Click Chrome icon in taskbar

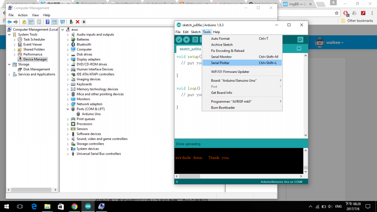74,206
